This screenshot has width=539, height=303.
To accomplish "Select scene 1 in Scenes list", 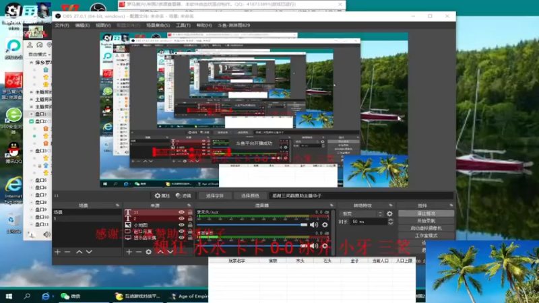I will (x=87, y=218).
